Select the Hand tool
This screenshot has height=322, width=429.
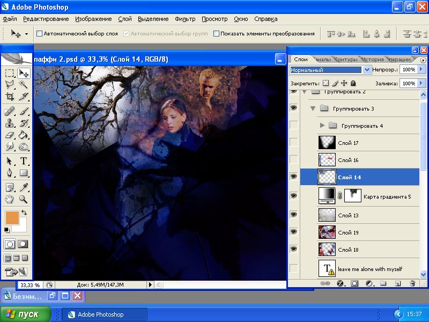click(x=10, y=199)
